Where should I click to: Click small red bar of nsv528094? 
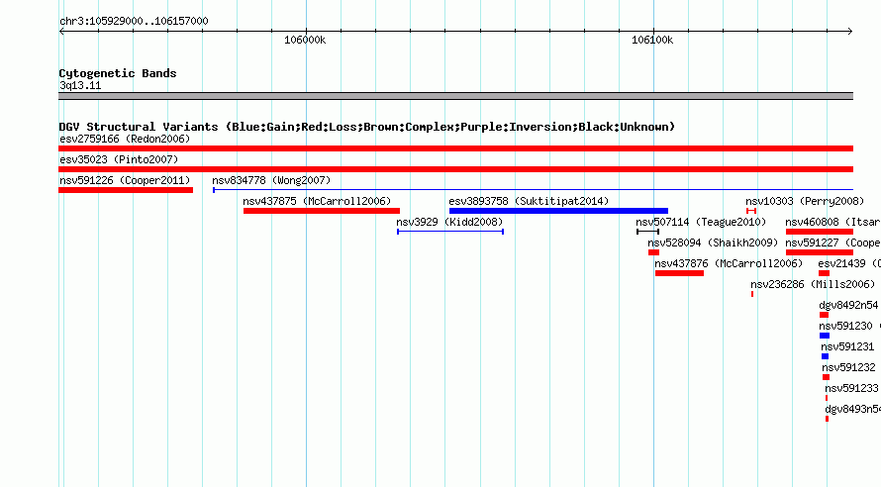(x=653, y=252)
